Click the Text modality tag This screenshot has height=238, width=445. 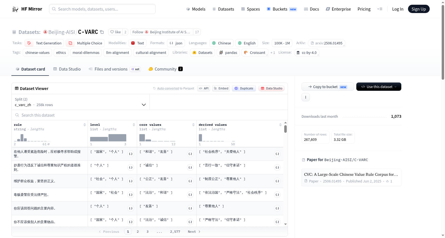pos(137,43)
